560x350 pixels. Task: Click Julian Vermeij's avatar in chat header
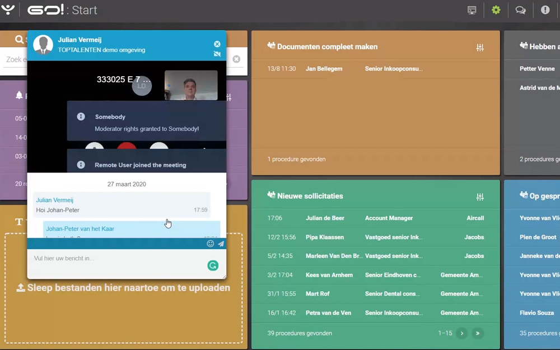tap(43, 45)
